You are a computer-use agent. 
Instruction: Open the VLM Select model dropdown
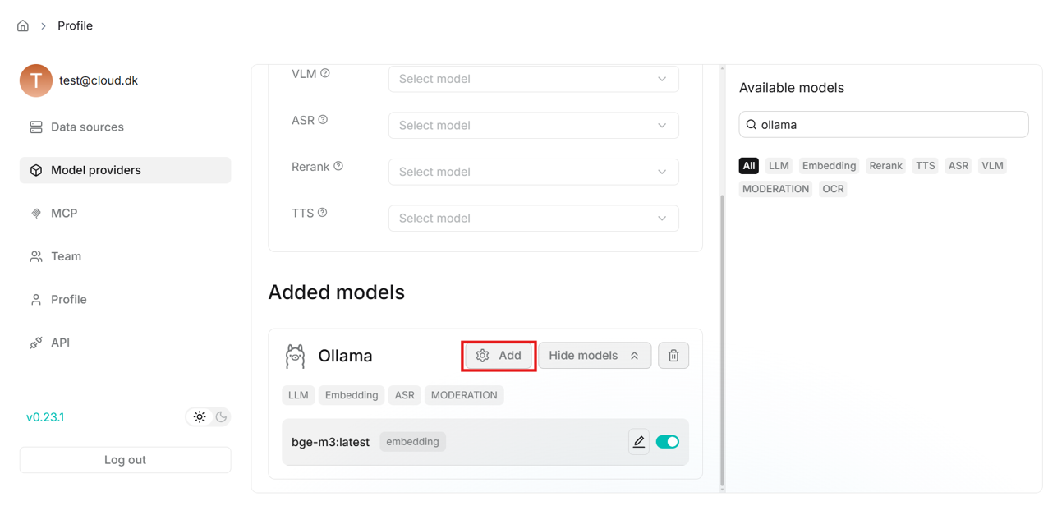(533, 79)
